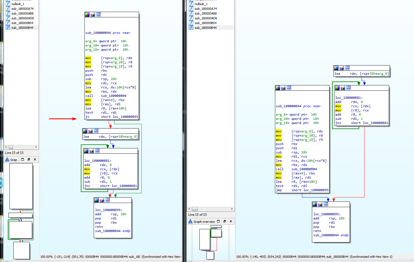Click 'Graph overview' title in right window
The width and height of the screenshot is (414, 262).
coord(204,222)
